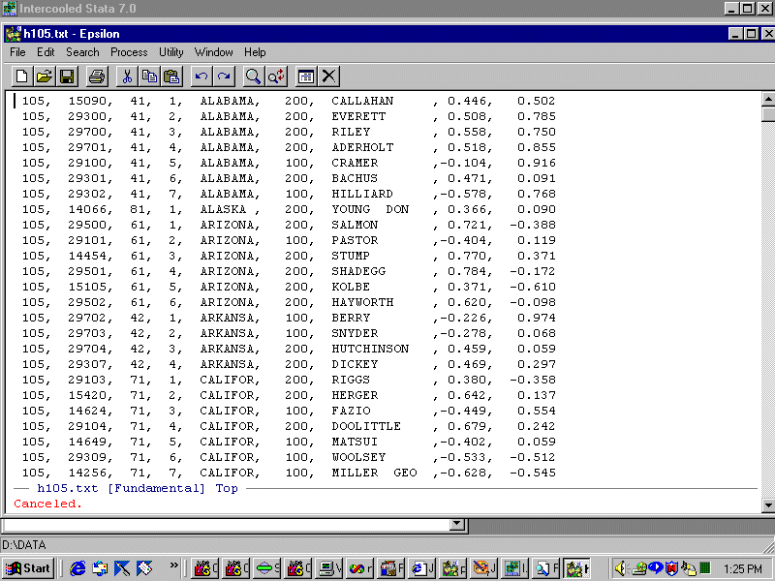Open the Process menu
Viewport: 775px width, 581px height.
click(129, 52)
